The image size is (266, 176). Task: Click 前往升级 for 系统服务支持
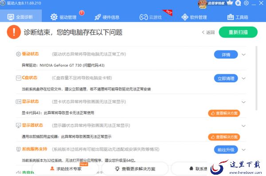coord(226,149)
